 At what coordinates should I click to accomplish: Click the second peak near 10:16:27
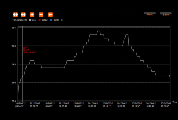pyautogui.click(x=127, y=35)
